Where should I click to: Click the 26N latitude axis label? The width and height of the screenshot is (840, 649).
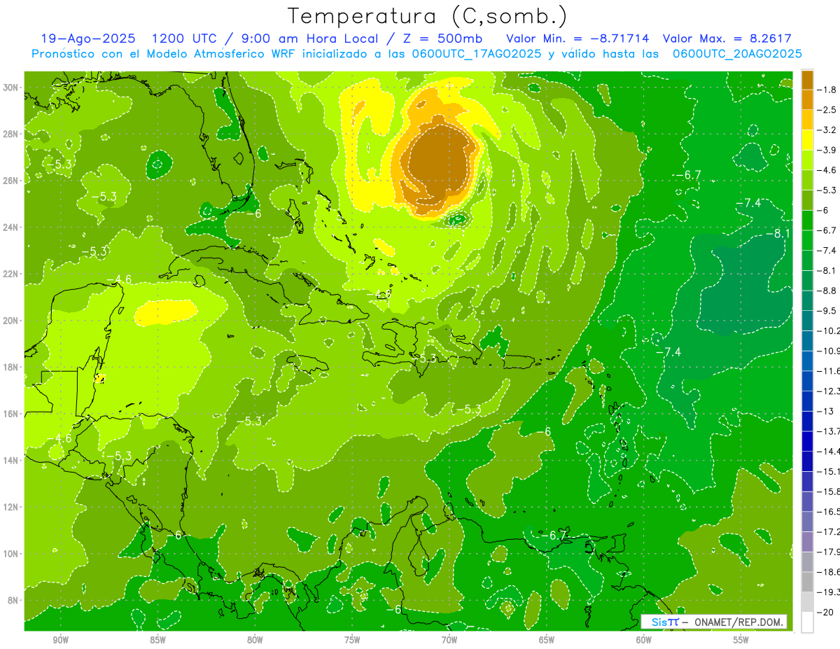pos(11,181)
